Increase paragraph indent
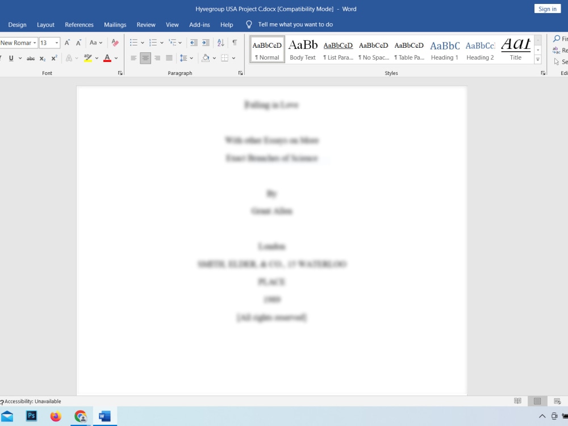Image resolution: width=568 pixels, height=426 pixels. coord(206,43)
